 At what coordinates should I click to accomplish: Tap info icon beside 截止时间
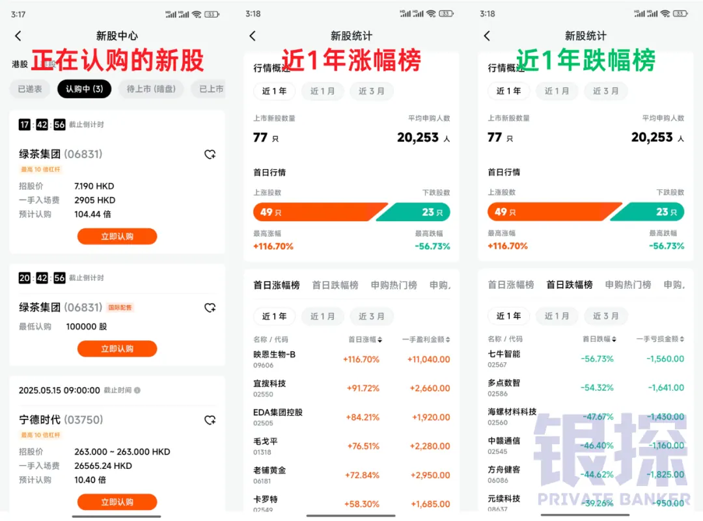click(137, 390)
